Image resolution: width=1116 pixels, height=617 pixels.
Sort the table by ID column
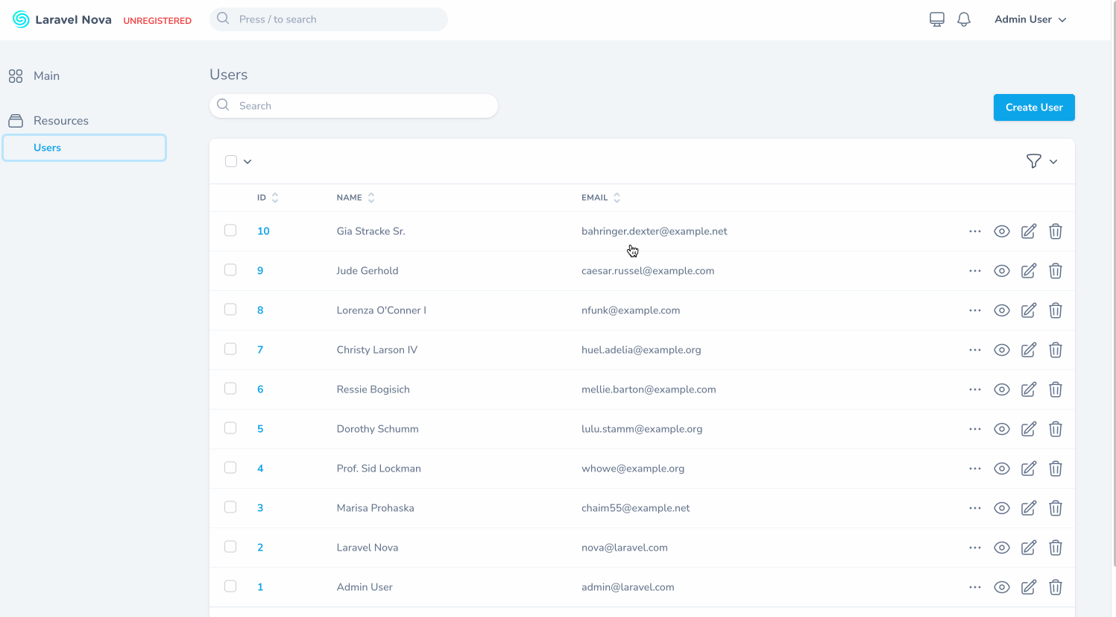pyautogui.click(x=268, y=198)
